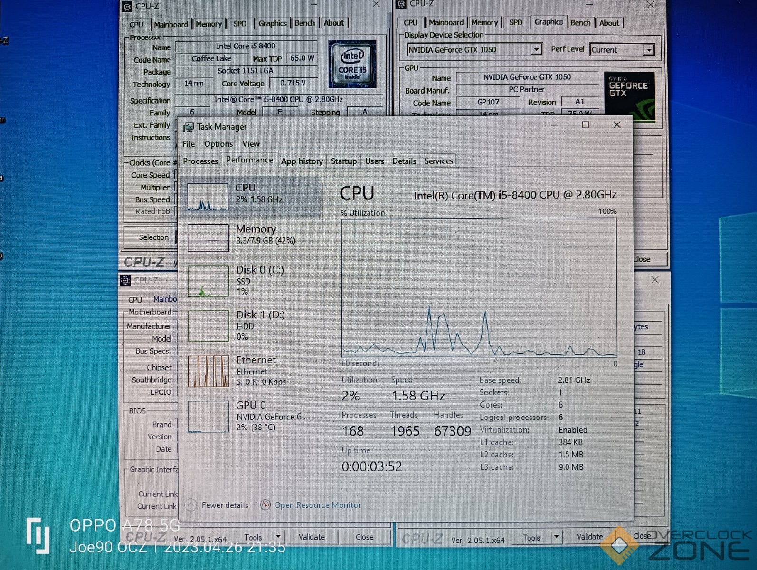This screenshot has width=757, height=570.
Task: Switch to the Startup tab
Action: (x=344, y=161)
